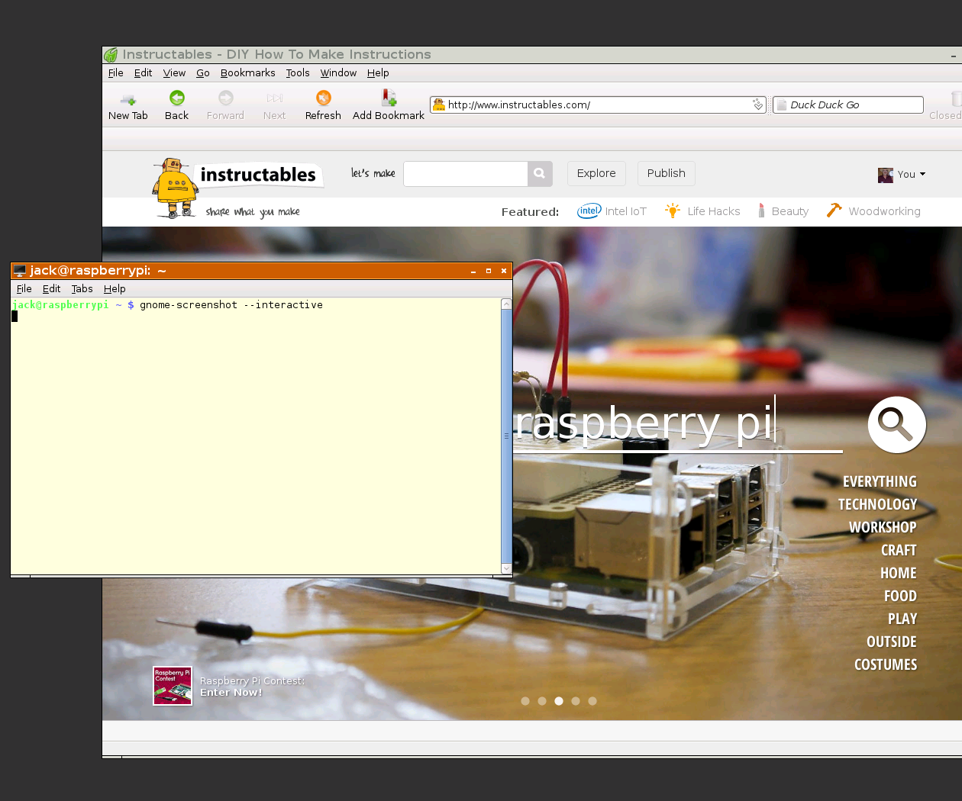Click the Publish button
The image size is (962, 801).
point(666,173)
